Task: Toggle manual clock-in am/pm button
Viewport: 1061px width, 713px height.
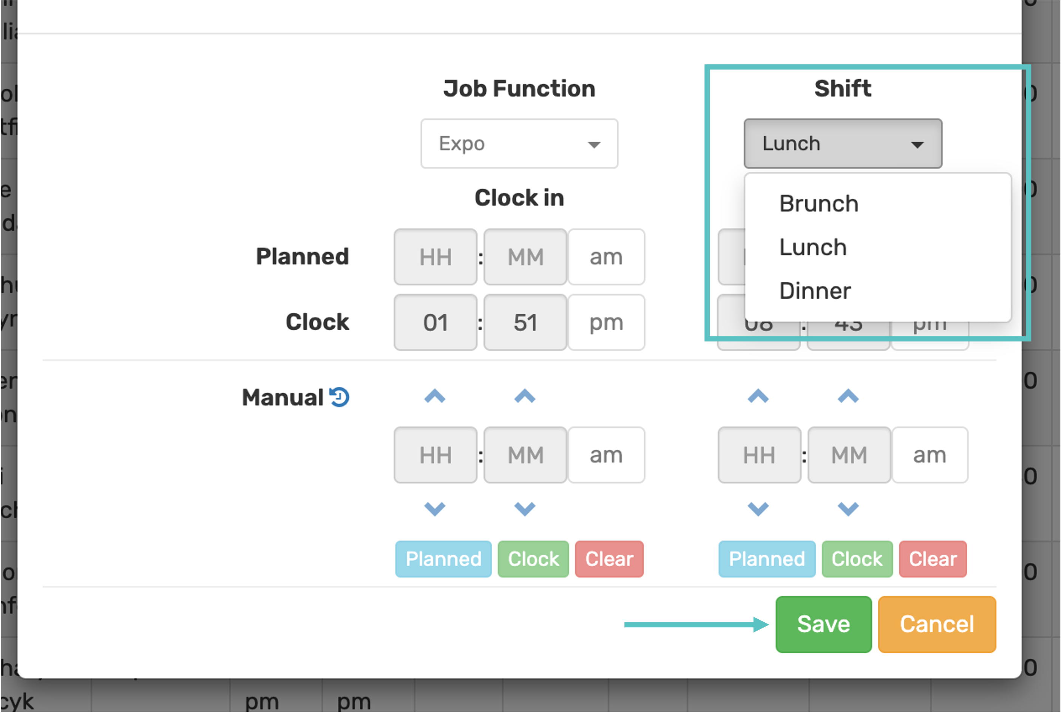Action: click(606, 455)
